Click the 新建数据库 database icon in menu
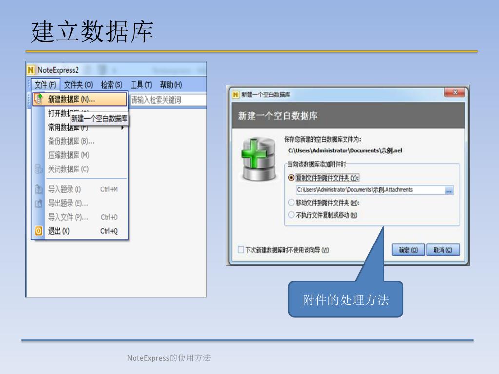The width and height of the screenshot is (499, 374). click(x=38, y=99)
